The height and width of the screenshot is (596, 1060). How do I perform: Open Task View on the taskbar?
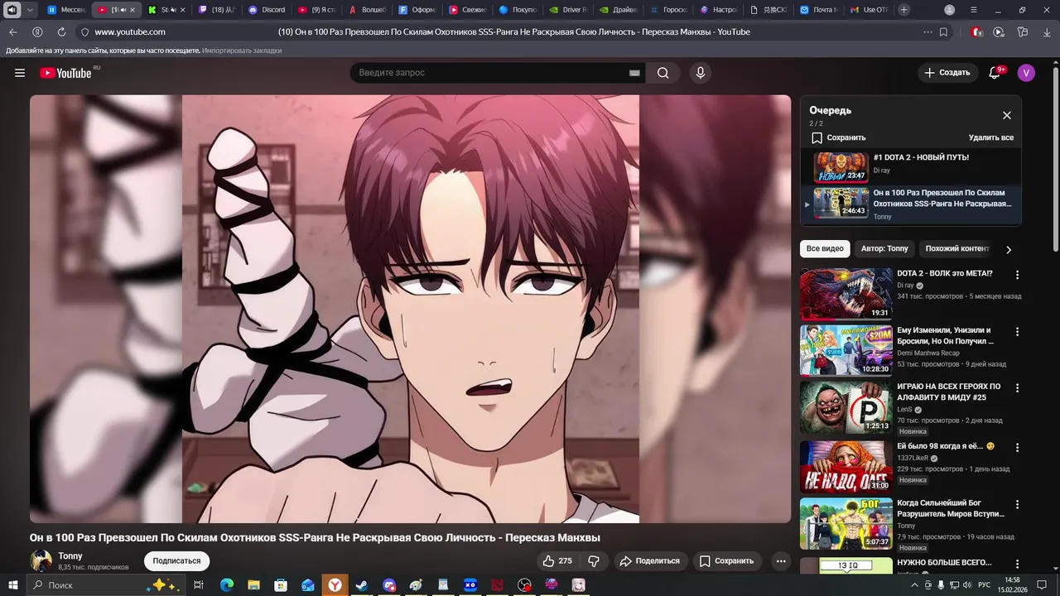pos(199,585)
